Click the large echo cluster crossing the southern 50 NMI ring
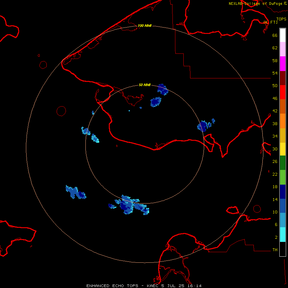The image size is (288, 288). click(x=132, y=205)
